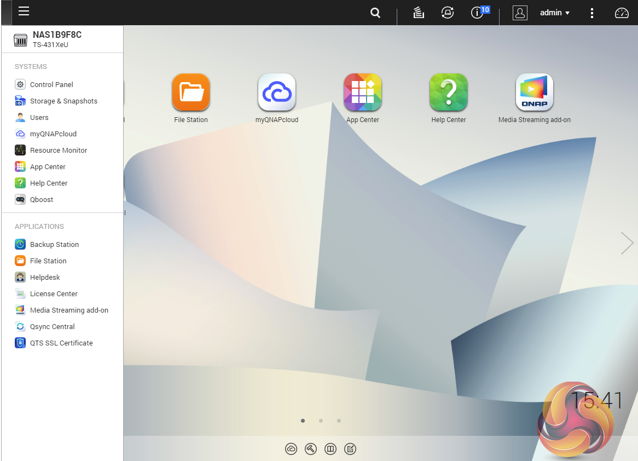Click the book-shaped bottom shortcut icon

pyautogui.click(x=330, y=449)
